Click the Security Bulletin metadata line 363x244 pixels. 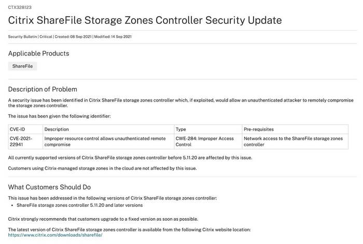point(69,37)
